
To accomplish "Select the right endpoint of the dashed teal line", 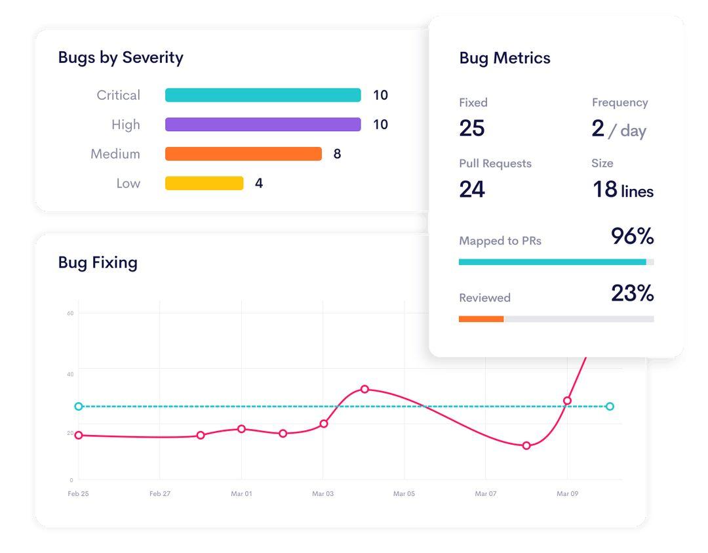I will point(610,407).
